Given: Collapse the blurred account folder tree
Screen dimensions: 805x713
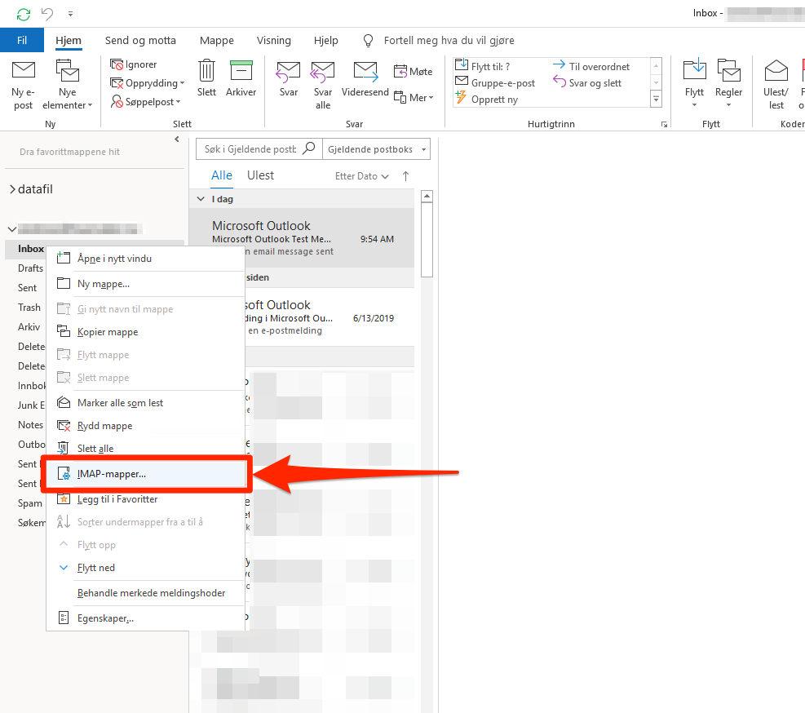Looking at the screenshot, I should (x=11, y=229).
